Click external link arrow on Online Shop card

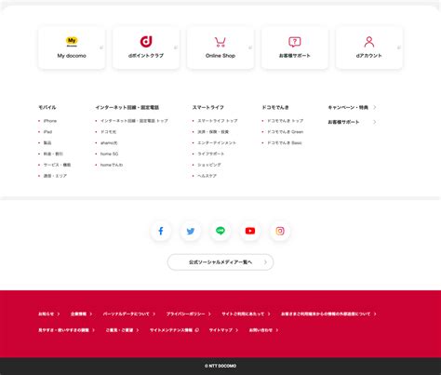click(x=250, y=47)
